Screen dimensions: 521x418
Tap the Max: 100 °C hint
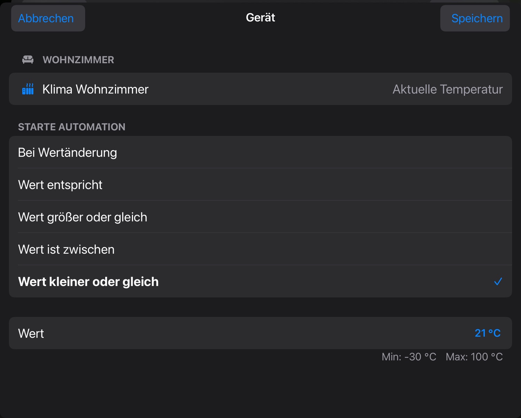tap(474, 357)
